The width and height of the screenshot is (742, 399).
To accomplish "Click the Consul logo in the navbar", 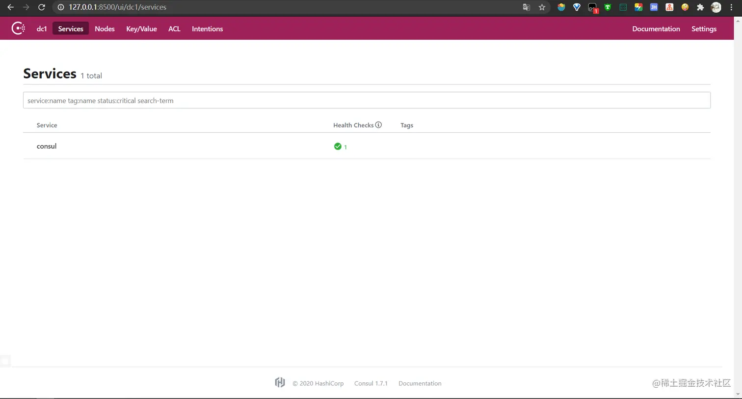I will coord(18,28).
